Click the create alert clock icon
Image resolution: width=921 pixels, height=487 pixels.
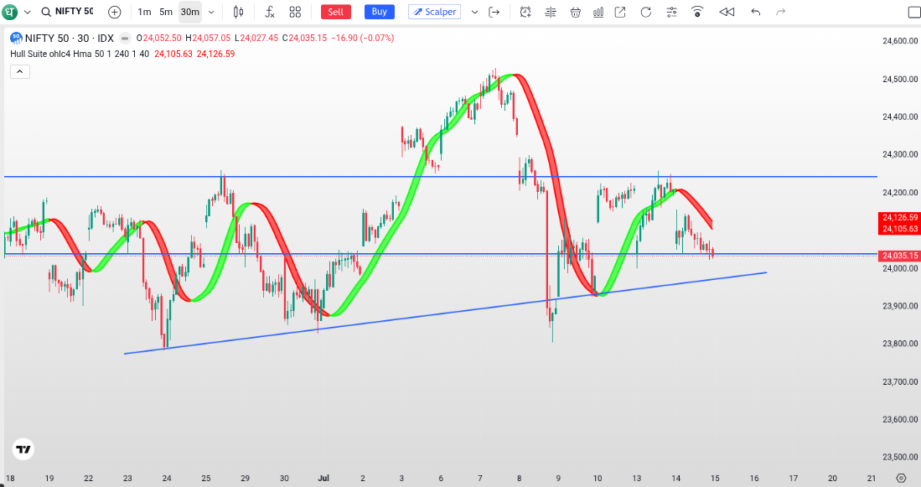click(x=525, y=12)
